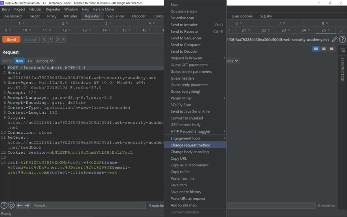Expand Engagement tools submenu

[x=195, y=138]
